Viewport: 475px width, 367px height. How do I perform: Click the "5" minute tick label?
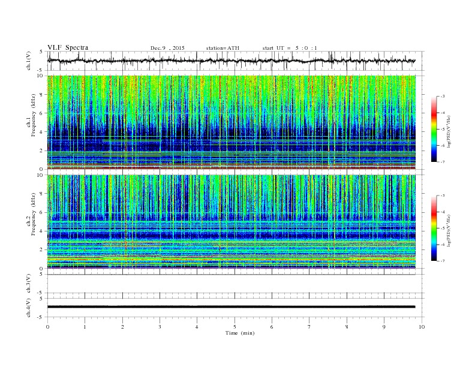click(x=235, y=327)
